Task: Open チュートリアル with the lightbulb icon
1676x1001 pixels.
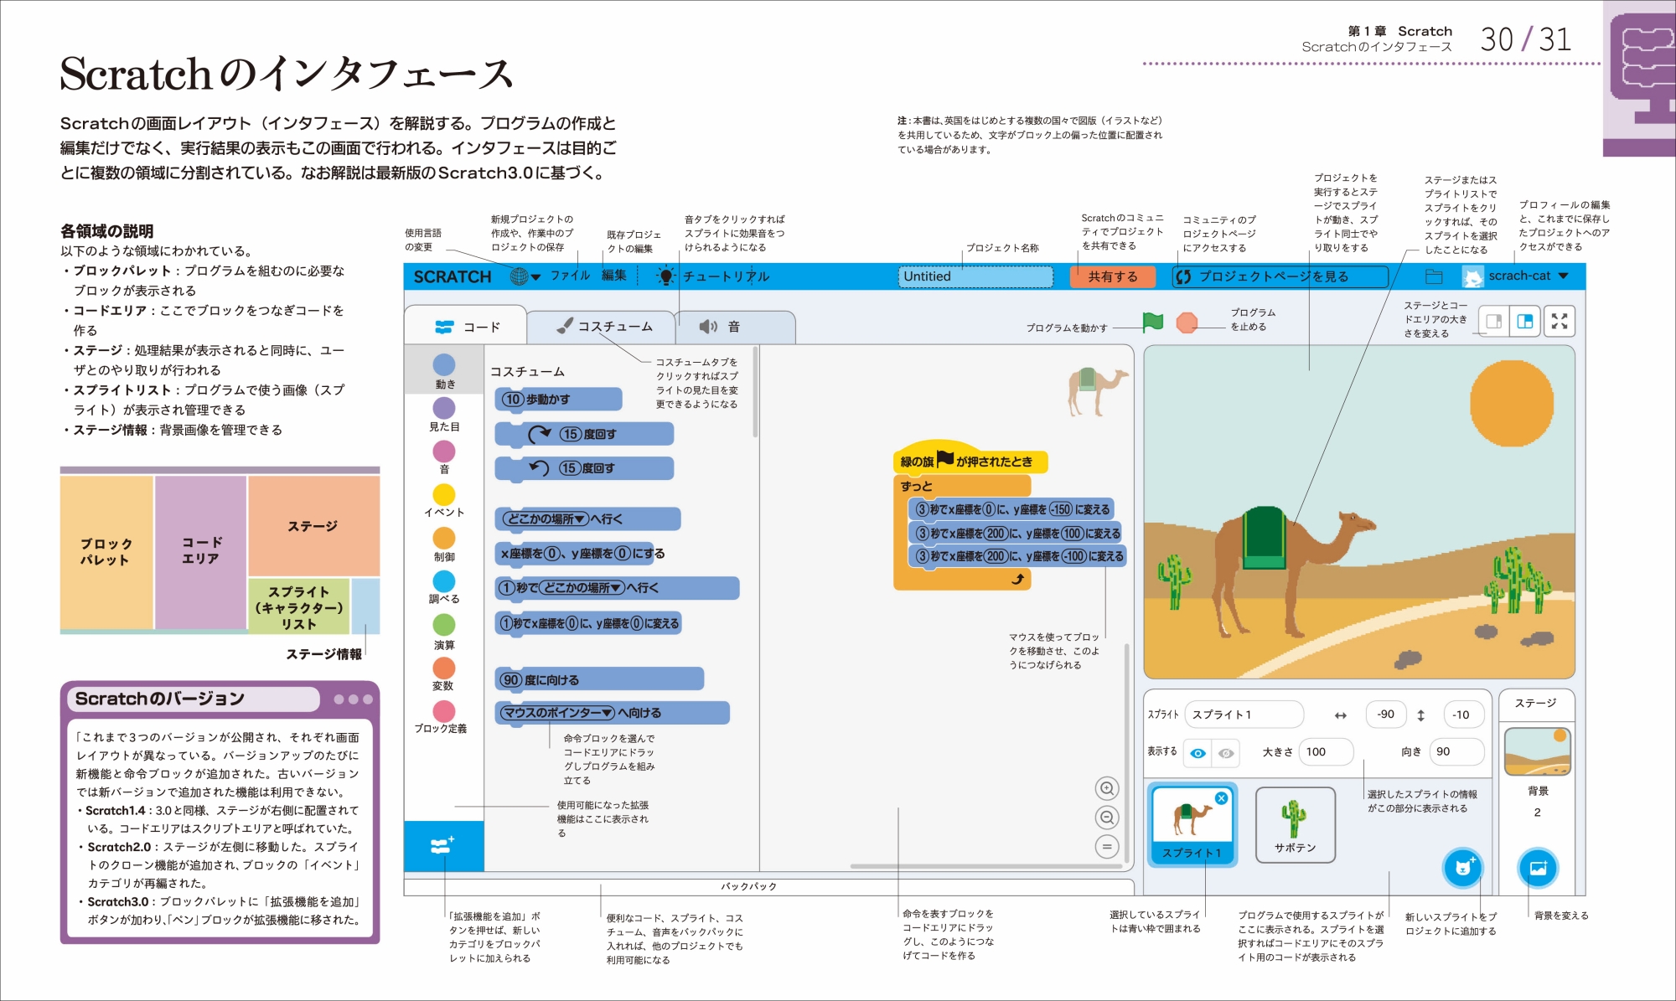Action: [713, 276]
